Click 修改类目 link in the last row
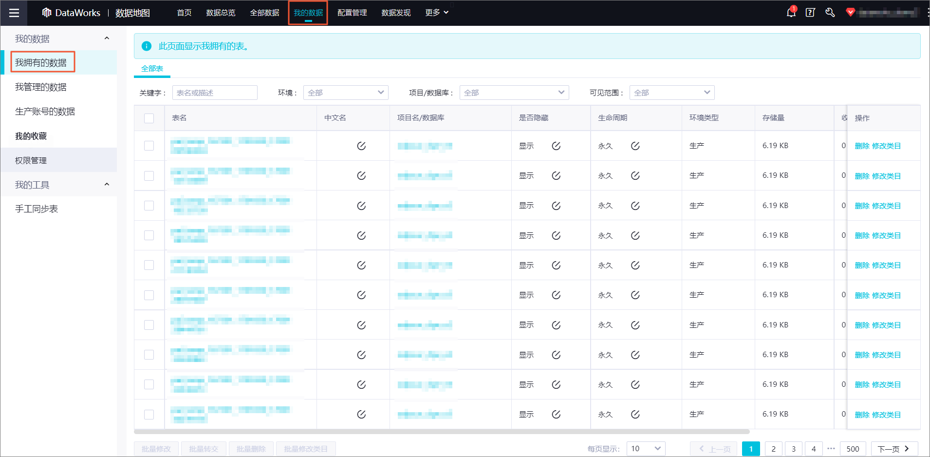Screen dimensions: 930x457 pyautogui.click(x=886, y=415)
